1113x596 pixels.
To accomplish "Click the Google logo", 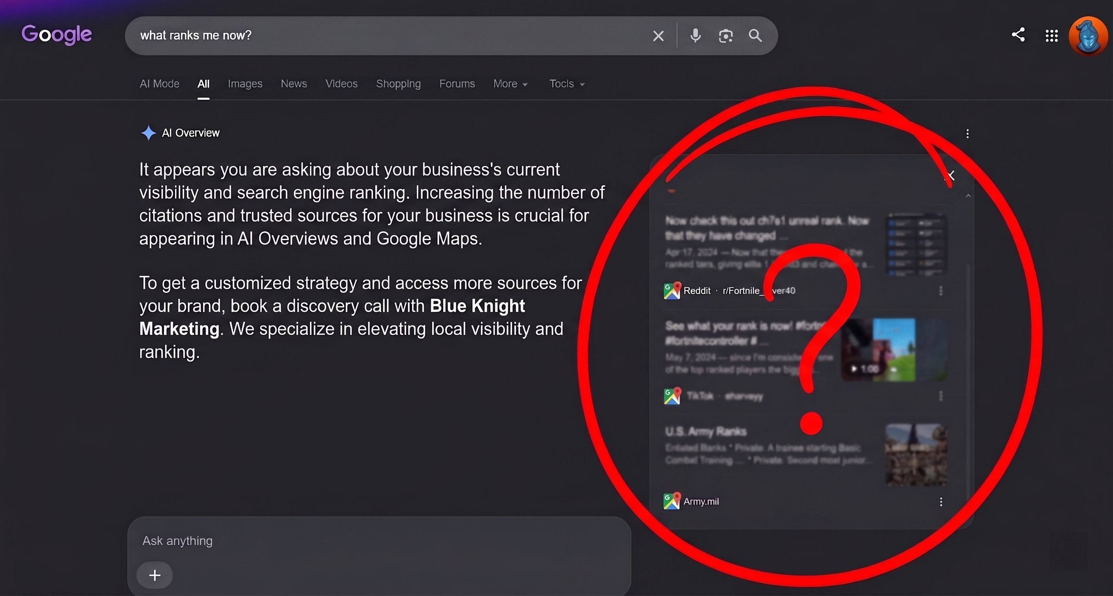I will 57,35.
